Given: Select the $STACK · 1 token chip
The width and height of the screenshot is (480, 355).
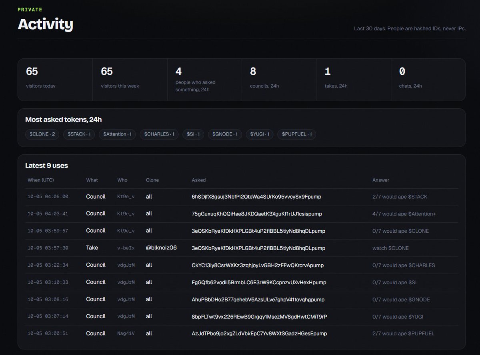Looking at the screenshot, I should [x=79, y=134].
